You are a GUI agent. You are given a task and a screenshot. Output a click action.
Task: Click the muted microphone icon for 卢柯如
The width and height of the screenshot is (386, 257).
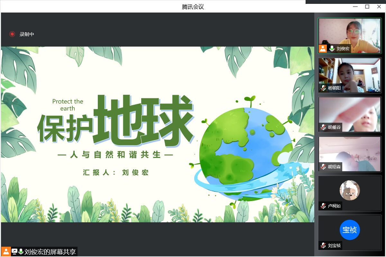point(323,206)
